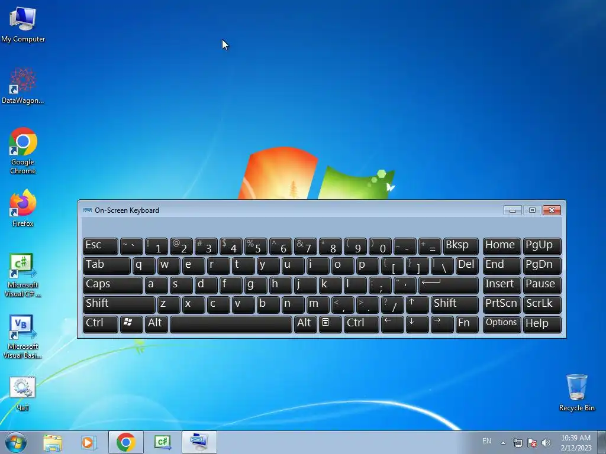This screenshot has height=454, width=606.
Task: Click the Insert key
Action: [x=502, y=285]
